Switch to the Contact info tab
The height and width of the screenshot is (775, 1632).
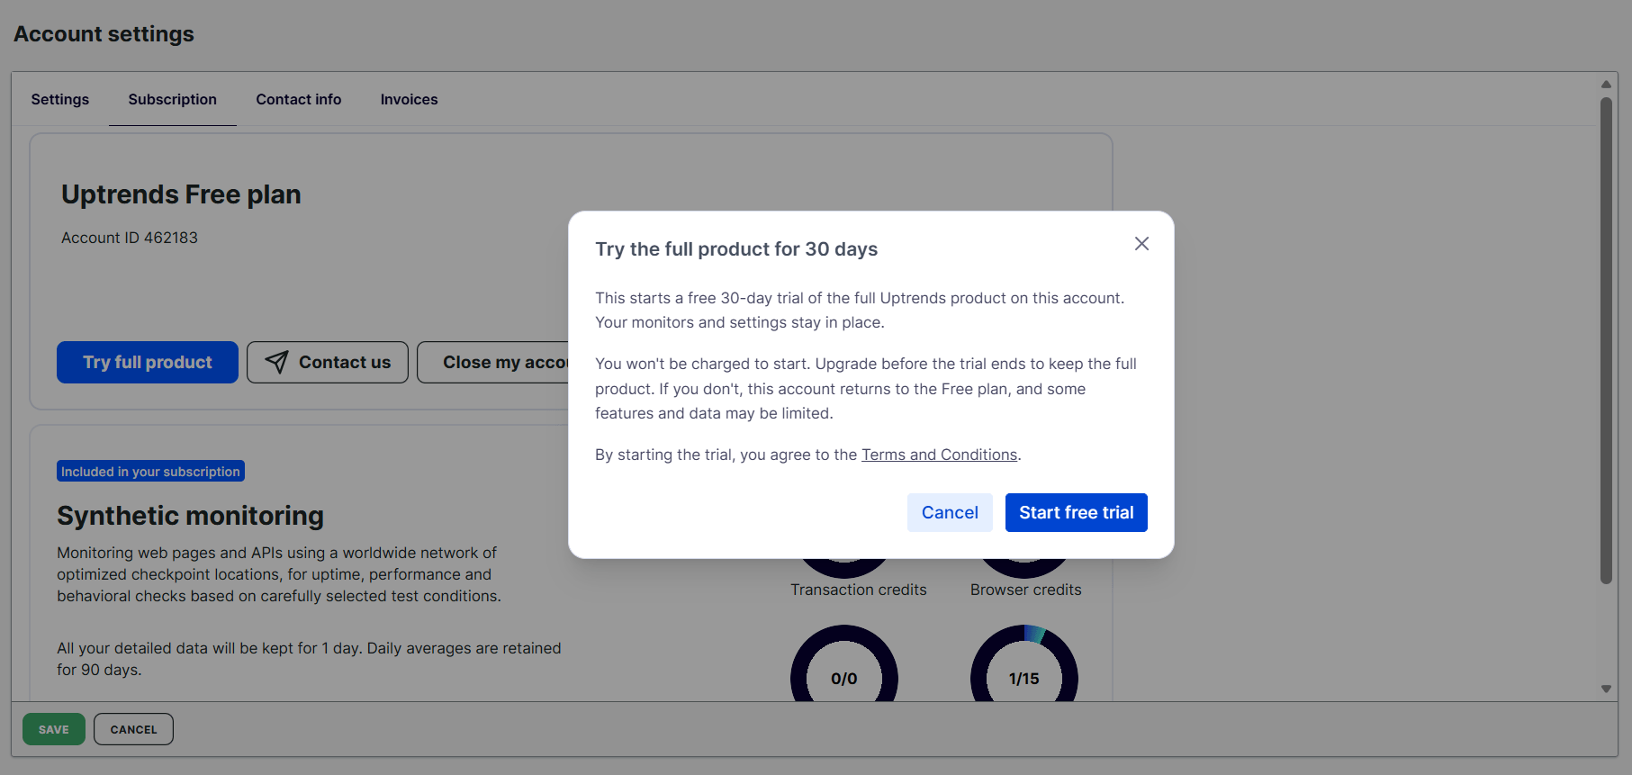coord(299,99)
